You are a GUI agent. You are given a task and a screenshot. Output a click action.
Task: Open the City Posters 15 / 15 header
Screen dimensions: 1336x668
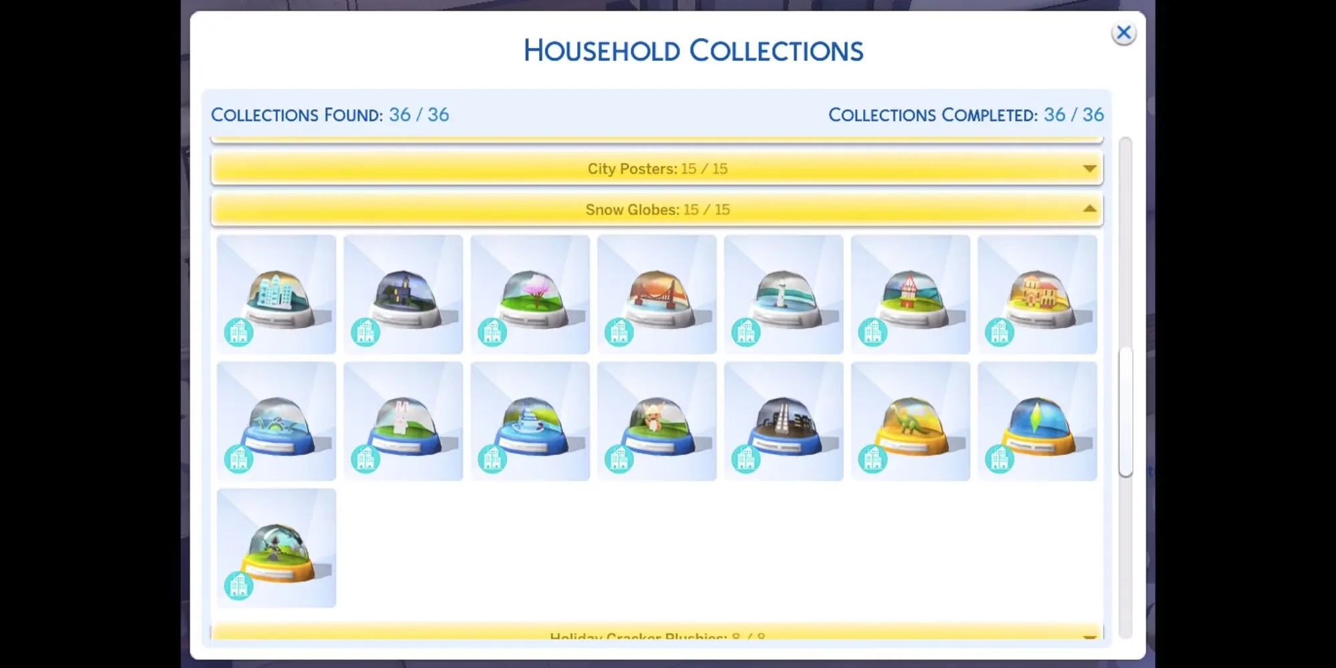click(x=657, y=168)
